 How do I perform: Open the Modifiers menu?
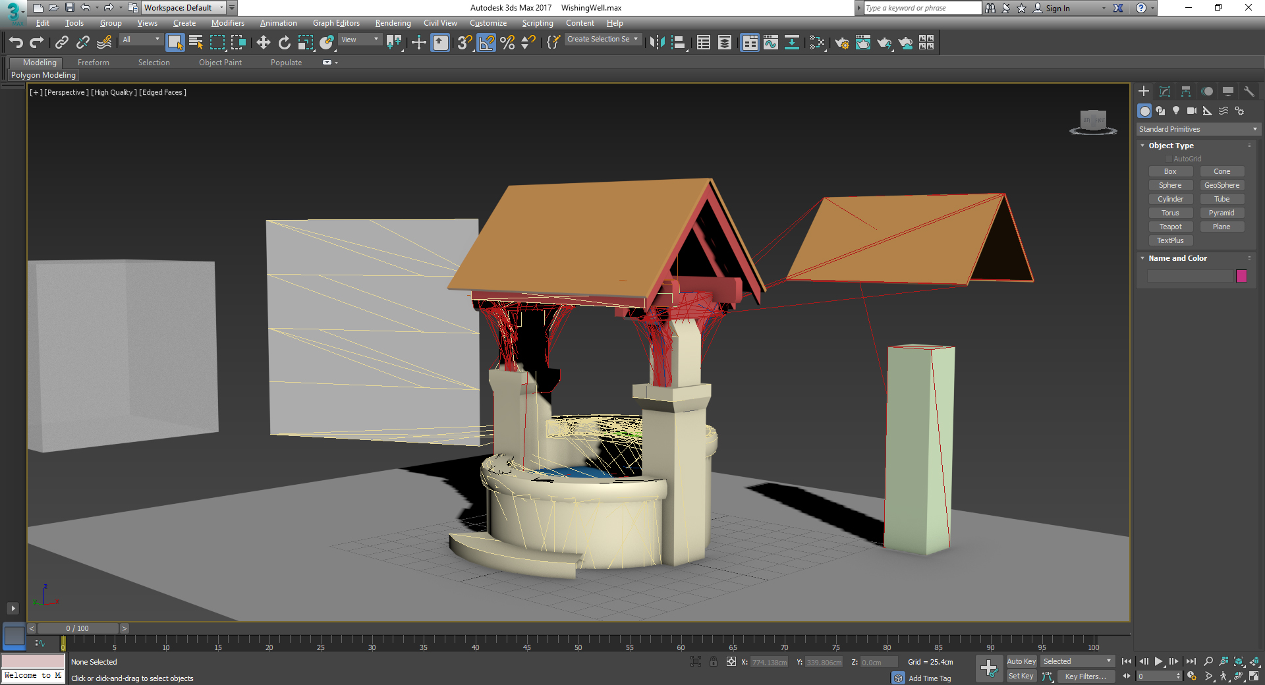(227, 22)
